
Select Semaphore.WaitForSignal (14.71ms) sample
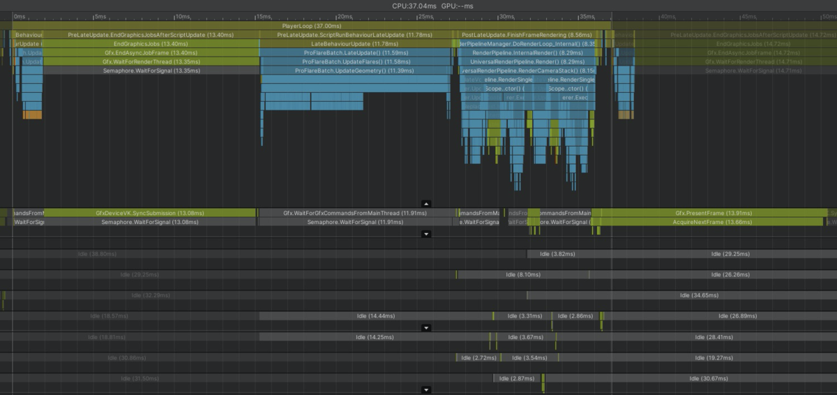click(x=736, y=71)
